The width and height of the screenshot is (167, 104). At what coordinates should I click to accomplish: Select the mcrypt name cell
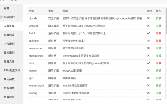pos(33,71)
